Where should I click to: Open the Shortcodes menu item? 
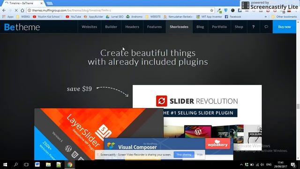coord(179,27)
